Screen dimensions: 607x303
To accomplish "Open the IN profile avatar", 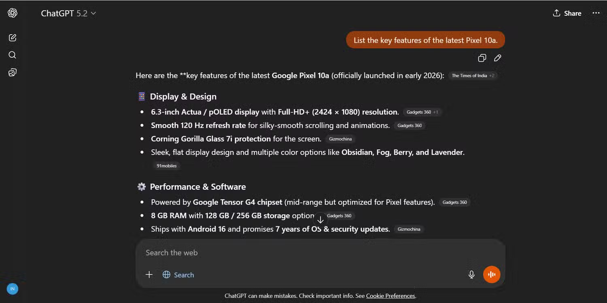I will (12, 289).
